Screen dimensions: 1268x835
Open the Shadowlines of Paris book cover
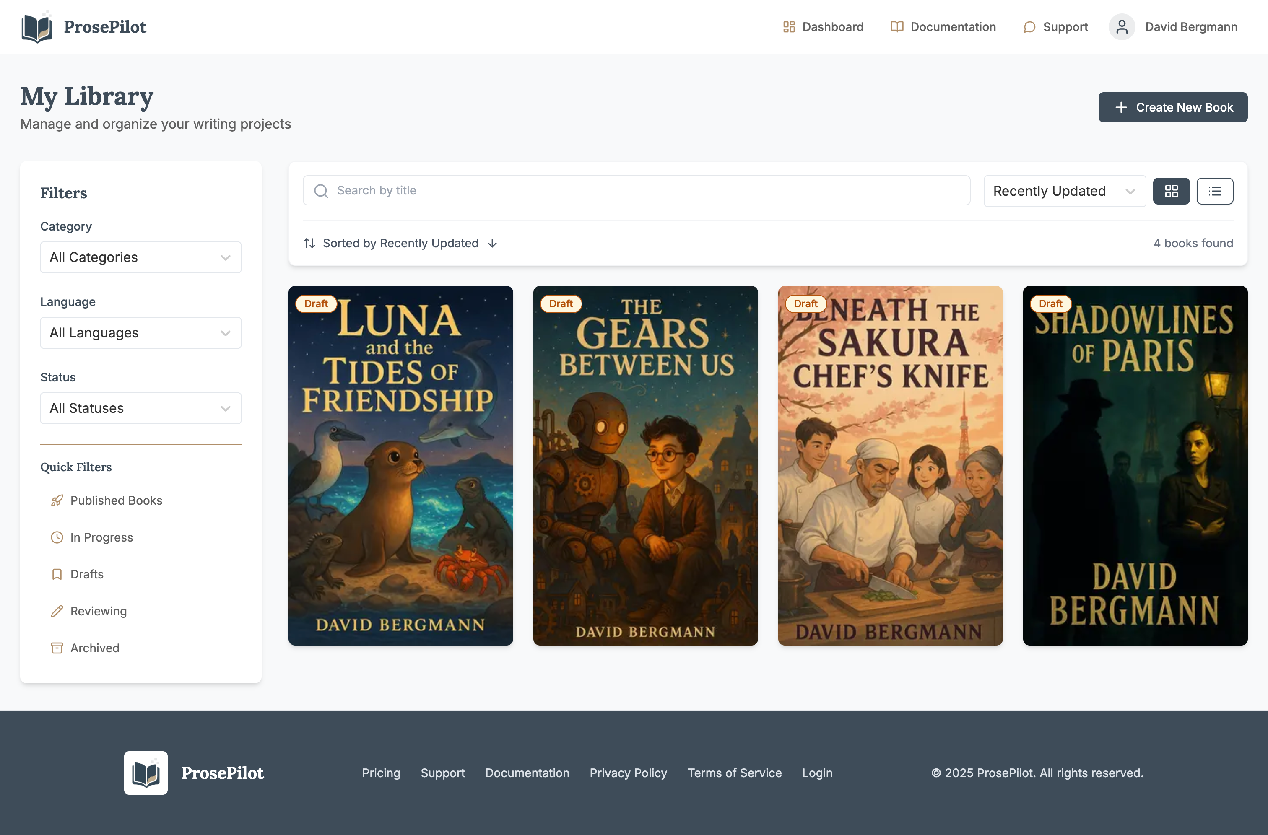tap(1135, 466)
